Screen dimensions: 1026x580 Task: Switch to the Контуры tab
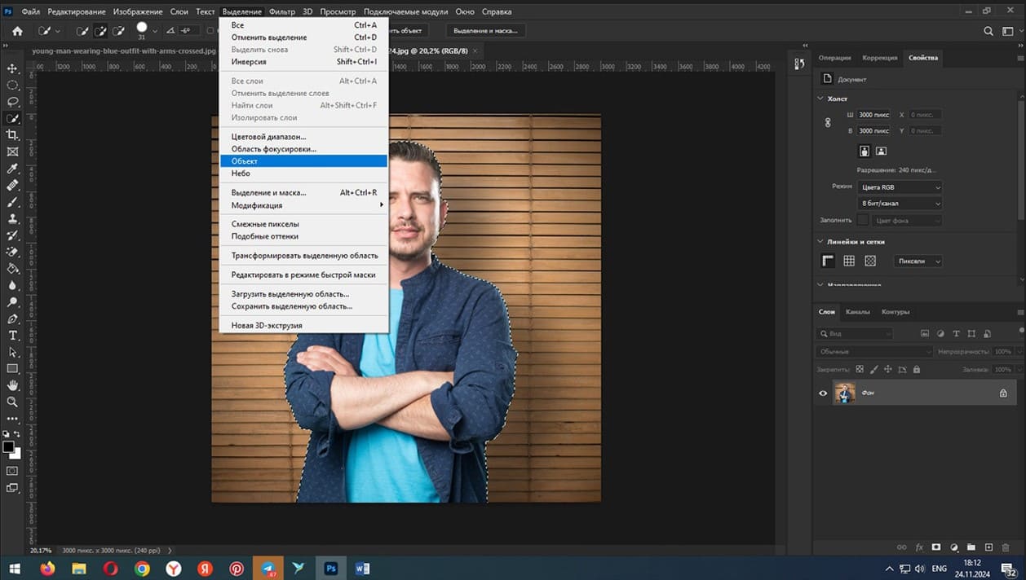pyautogui.click(x=896, y=311)
